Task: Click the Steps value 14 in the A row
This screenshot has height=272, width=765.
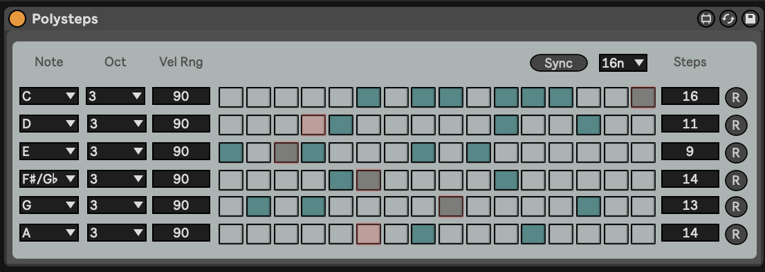Action: coord(690,233)
